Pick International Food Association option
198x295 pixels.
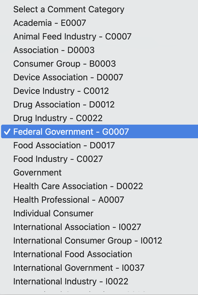pyautogui.click(x=100, y=254)
